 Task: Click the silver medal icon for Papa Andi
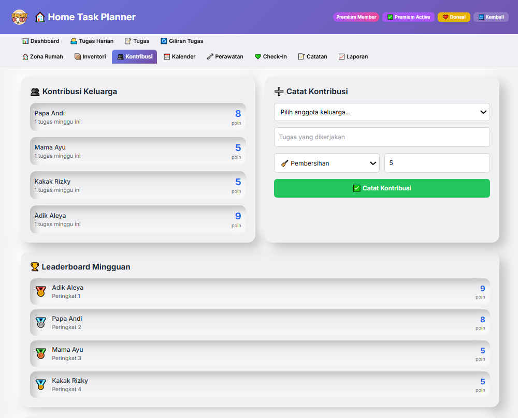point(41,323)
